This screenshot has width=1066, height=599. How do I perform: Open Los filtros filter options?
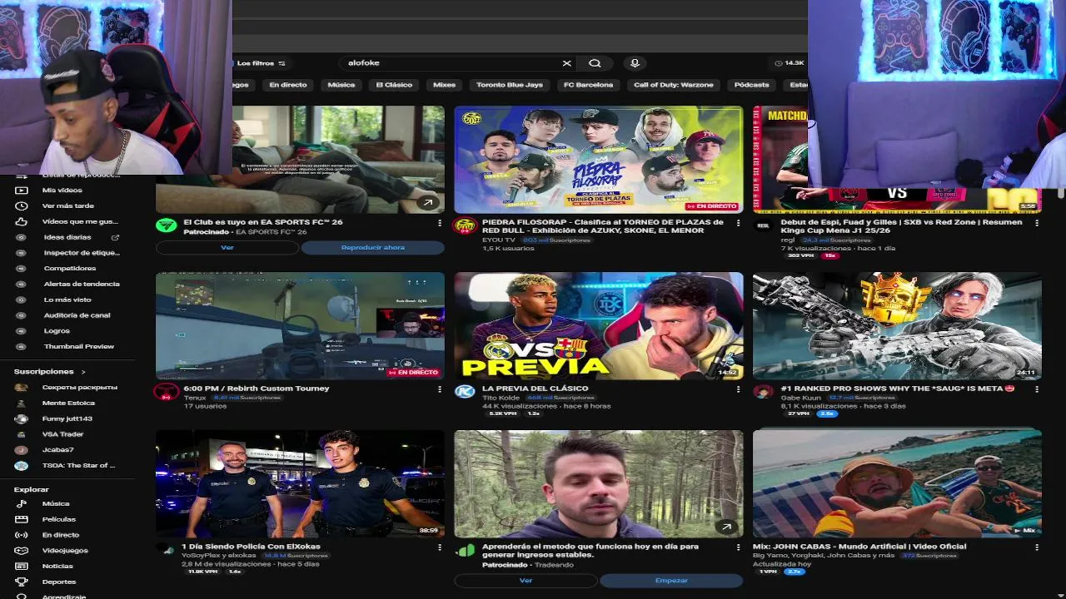point(261,63)
